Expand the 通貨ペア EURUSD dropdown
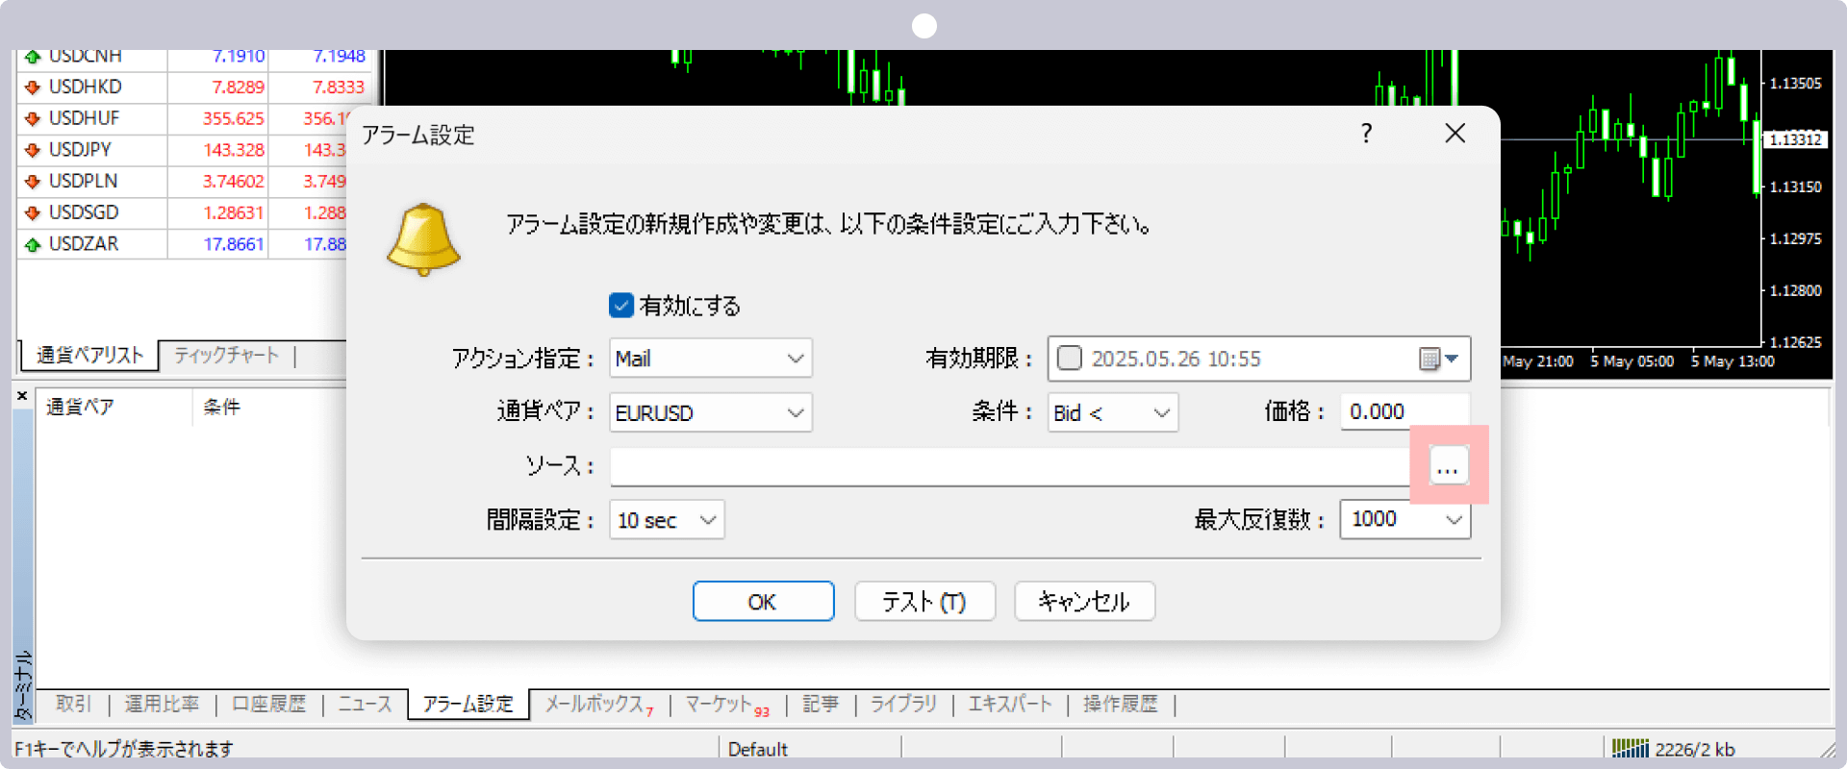The width and height of the screenshot is (1847, 769). pyautogui.click(x=711, y=412)
